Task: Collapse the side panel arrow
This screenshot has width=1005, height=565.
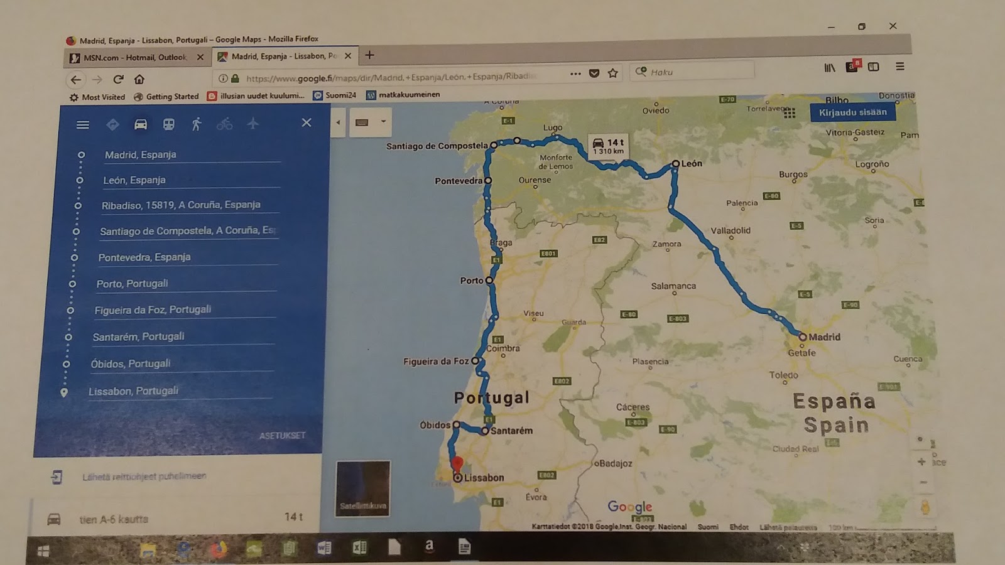Action: pos(338,122)
